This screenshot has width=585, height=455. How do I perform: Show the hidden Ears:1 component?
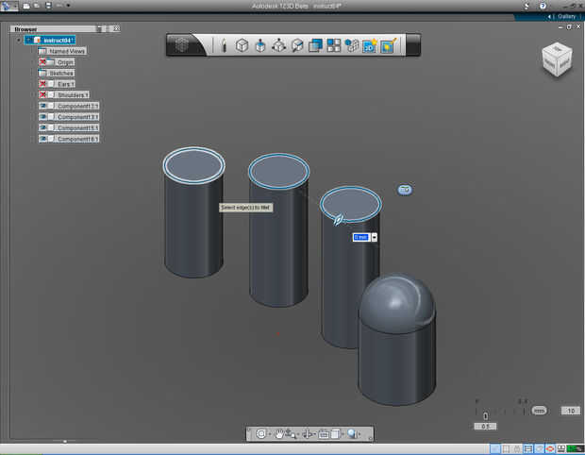click(43, 84)
